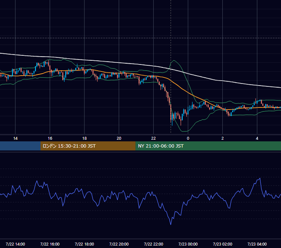Click hour label 20 on price chart axis
The width and height of the screenshot is (281, 248).
point(119,138)
